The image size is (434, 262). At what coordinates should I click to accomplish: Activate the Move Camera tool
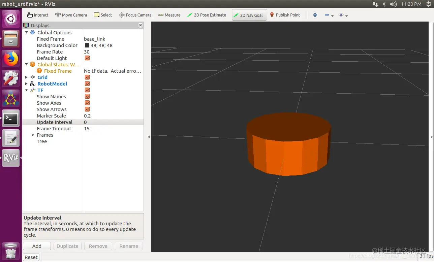click(71, 15)
